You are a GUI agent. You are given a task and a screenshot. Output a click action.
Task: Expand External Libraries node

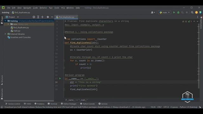point(5,34)
